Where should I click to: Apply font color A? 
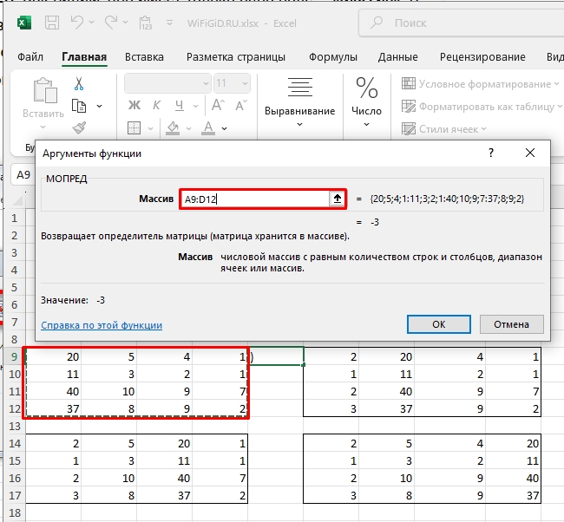(208, 128)
